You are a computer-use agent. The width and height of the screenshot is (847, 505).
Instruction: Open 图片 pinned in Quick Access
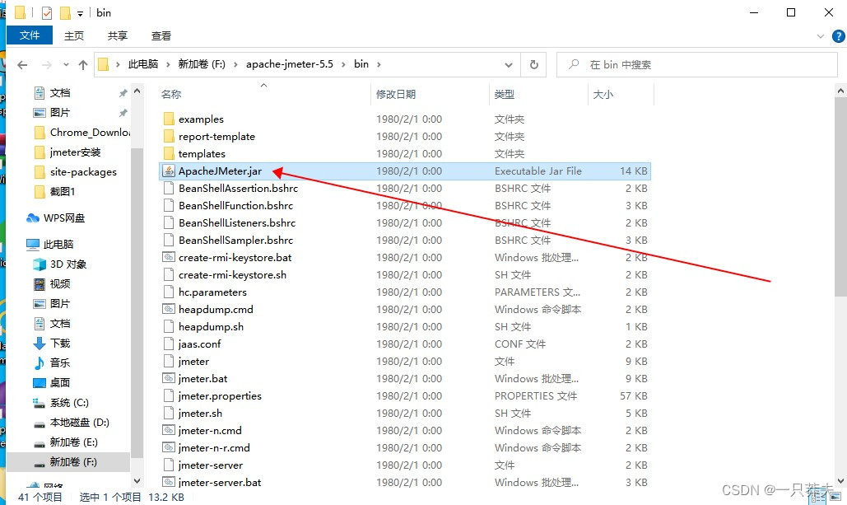60,113
